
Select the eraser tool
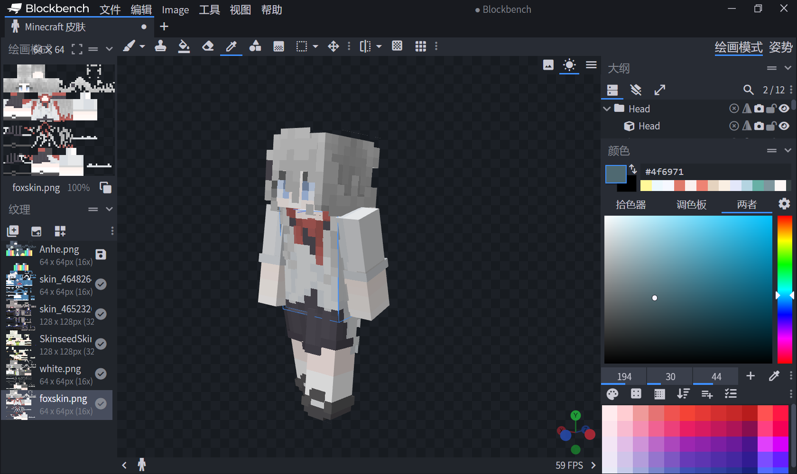click(208, 46)
